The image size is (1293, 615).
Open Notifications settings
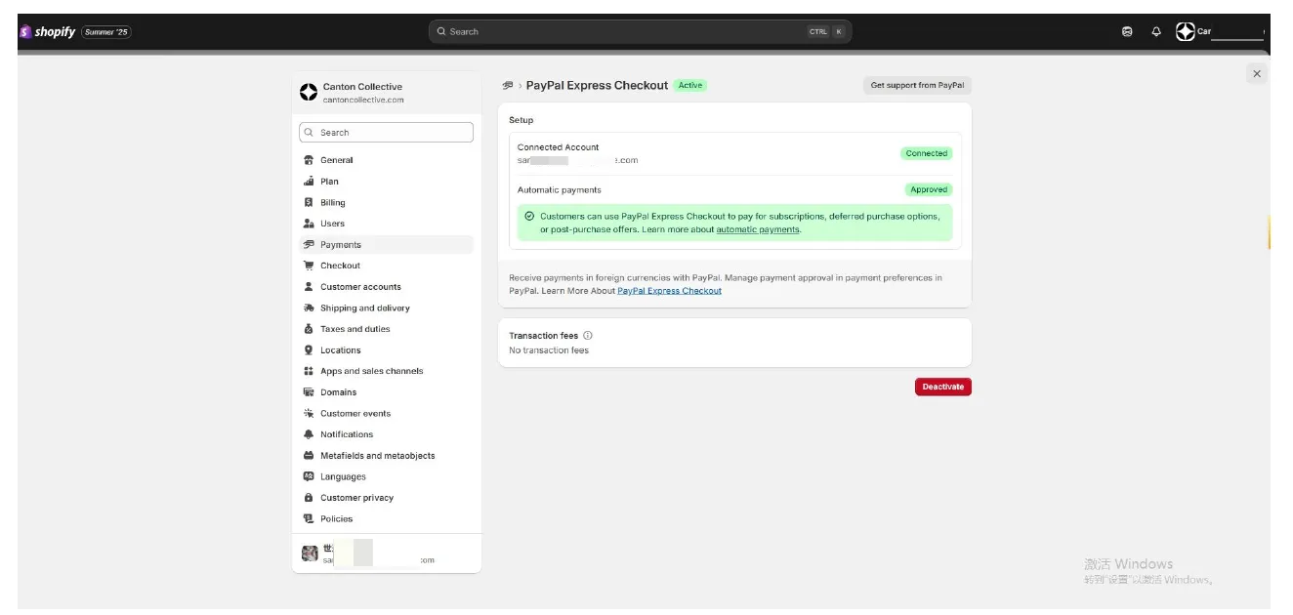click(386, 434)
